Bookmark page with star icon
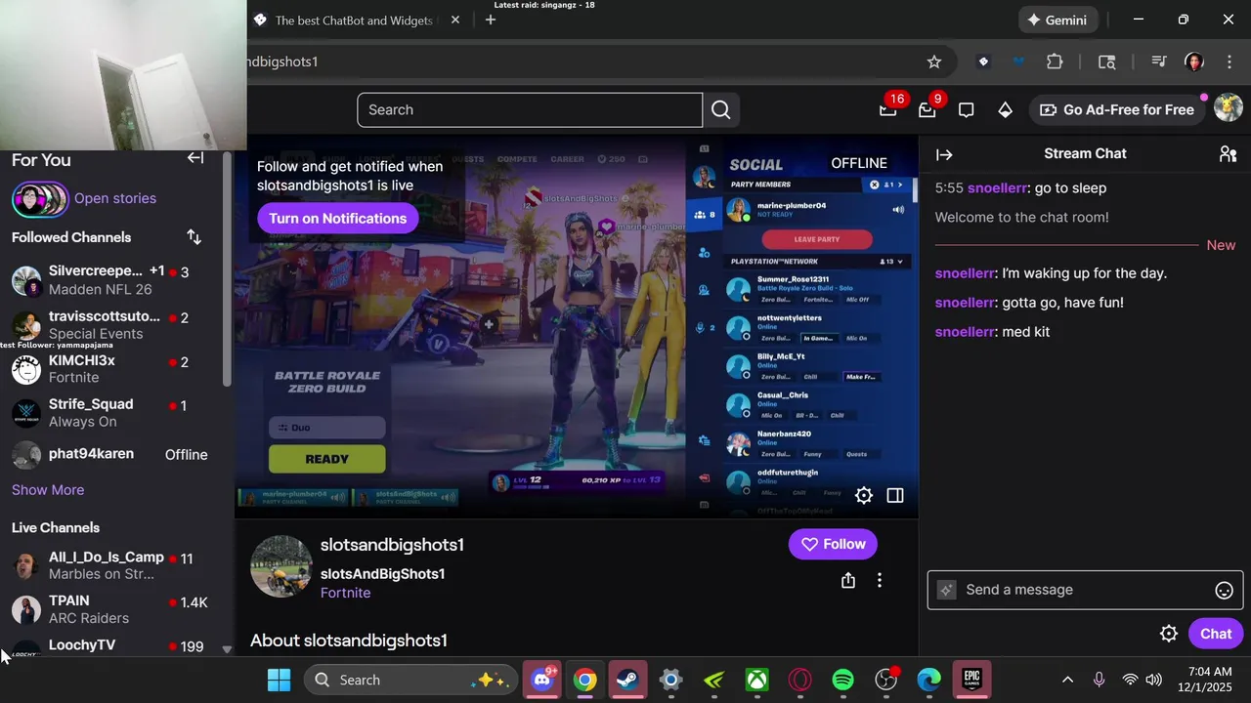 934,62
